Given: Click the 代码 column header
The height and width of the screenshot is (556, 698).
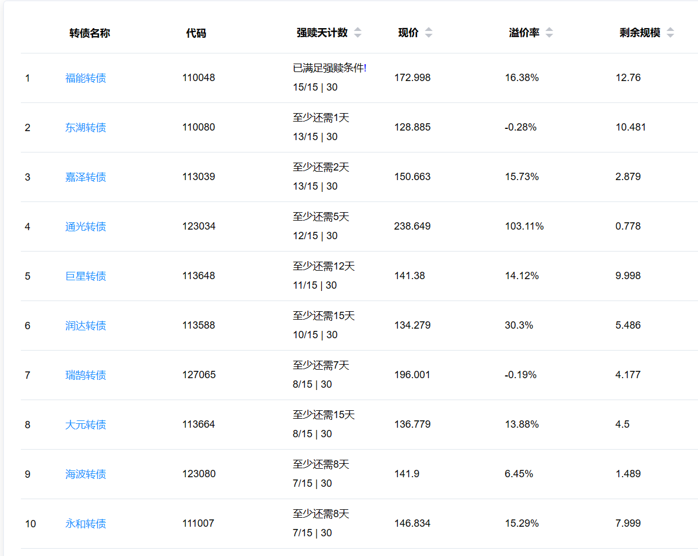Looking at the screenshot, I should (x=196, y=33).
